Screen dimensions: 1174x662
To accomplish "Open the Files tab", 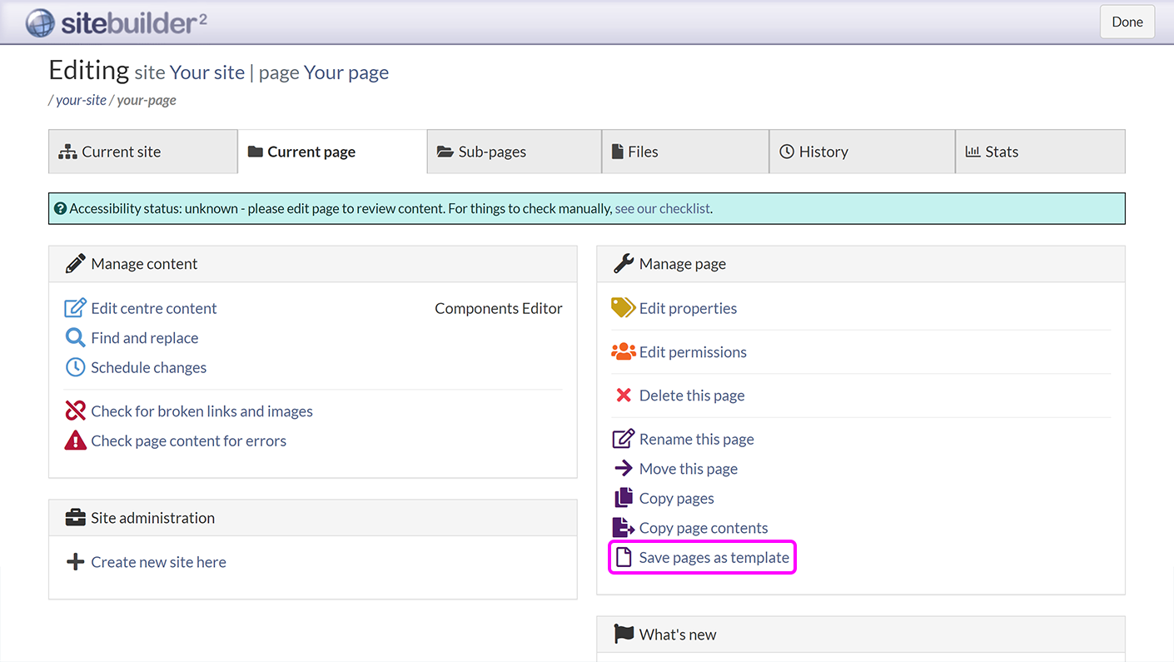I will click(x=684, y=152).
